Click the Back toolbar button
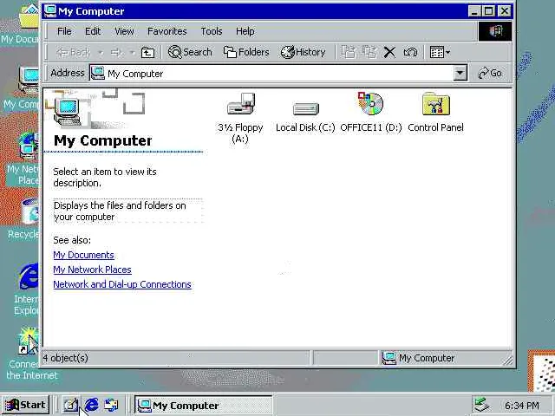Image resolution: width=555 pixels, height=416 pixels. [x=73, y=52]
